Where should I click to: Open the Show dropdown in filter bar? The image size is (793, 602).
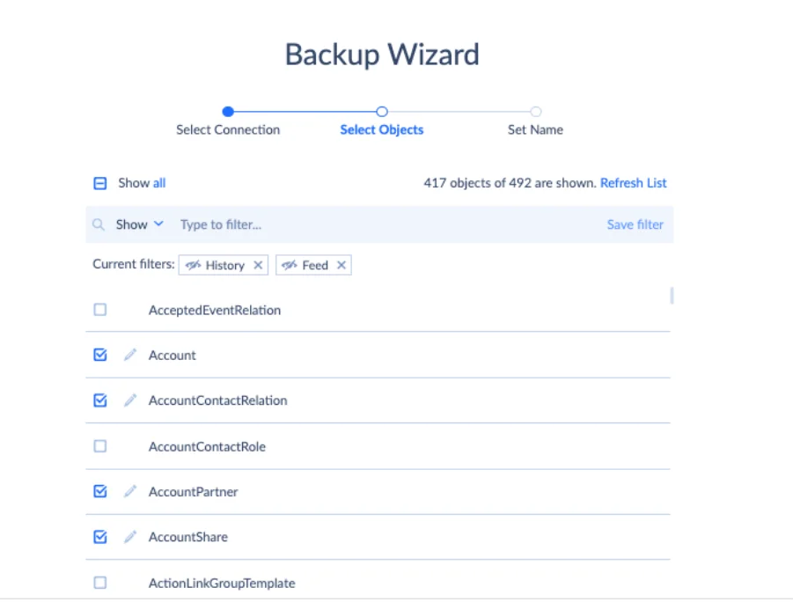tap(140, 224)
